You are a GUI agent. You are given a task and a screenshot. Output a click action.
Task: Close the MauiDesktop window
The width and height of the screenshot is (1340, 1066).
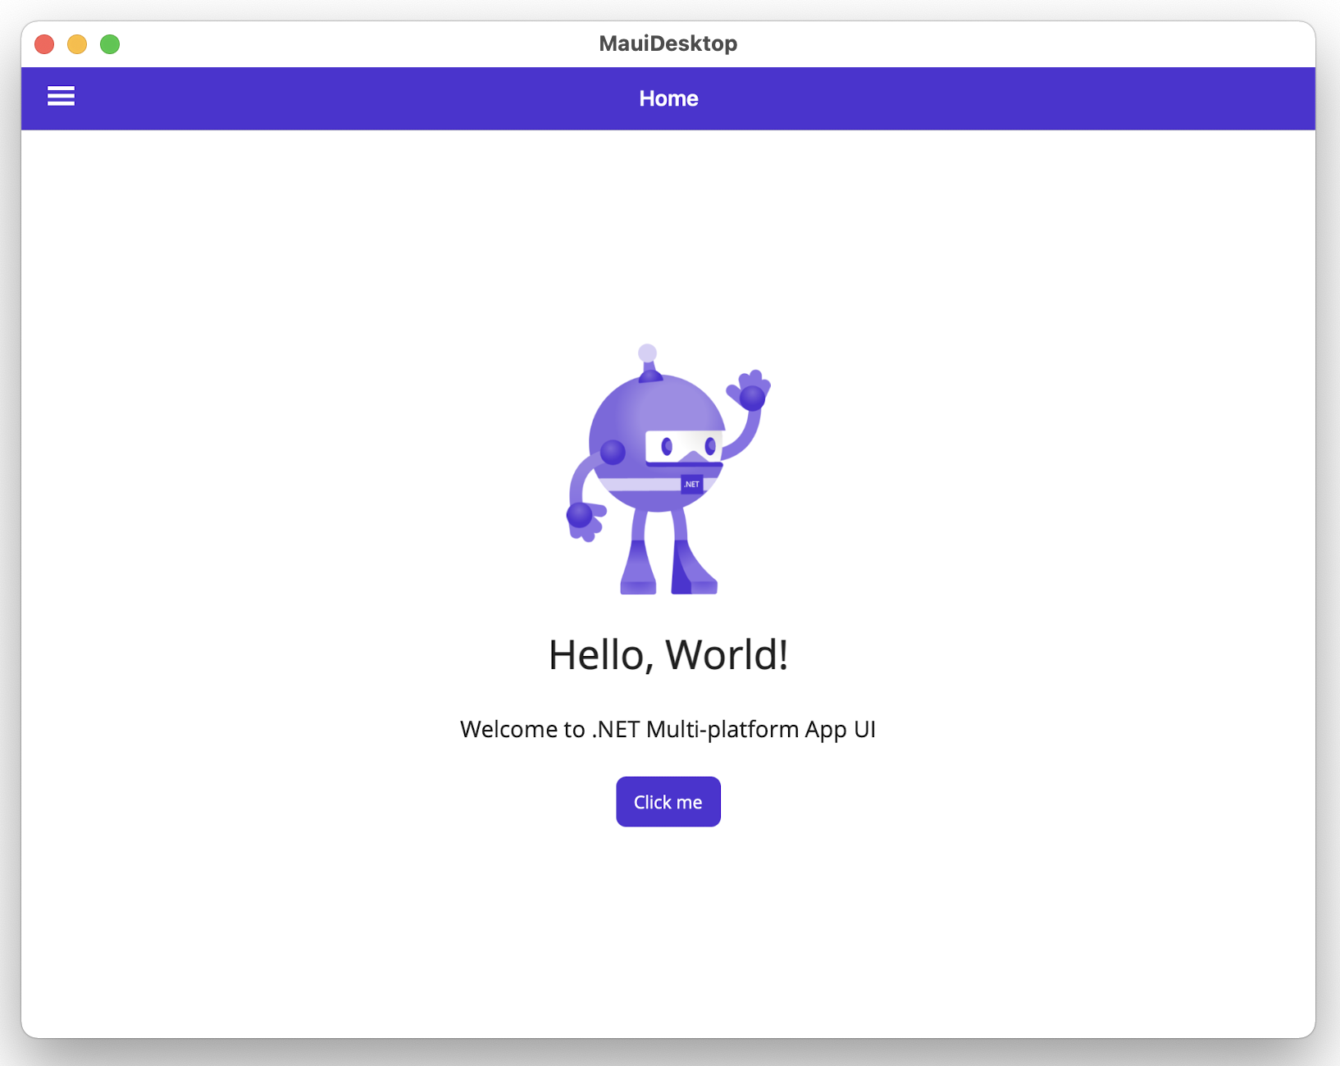(44, 44)
